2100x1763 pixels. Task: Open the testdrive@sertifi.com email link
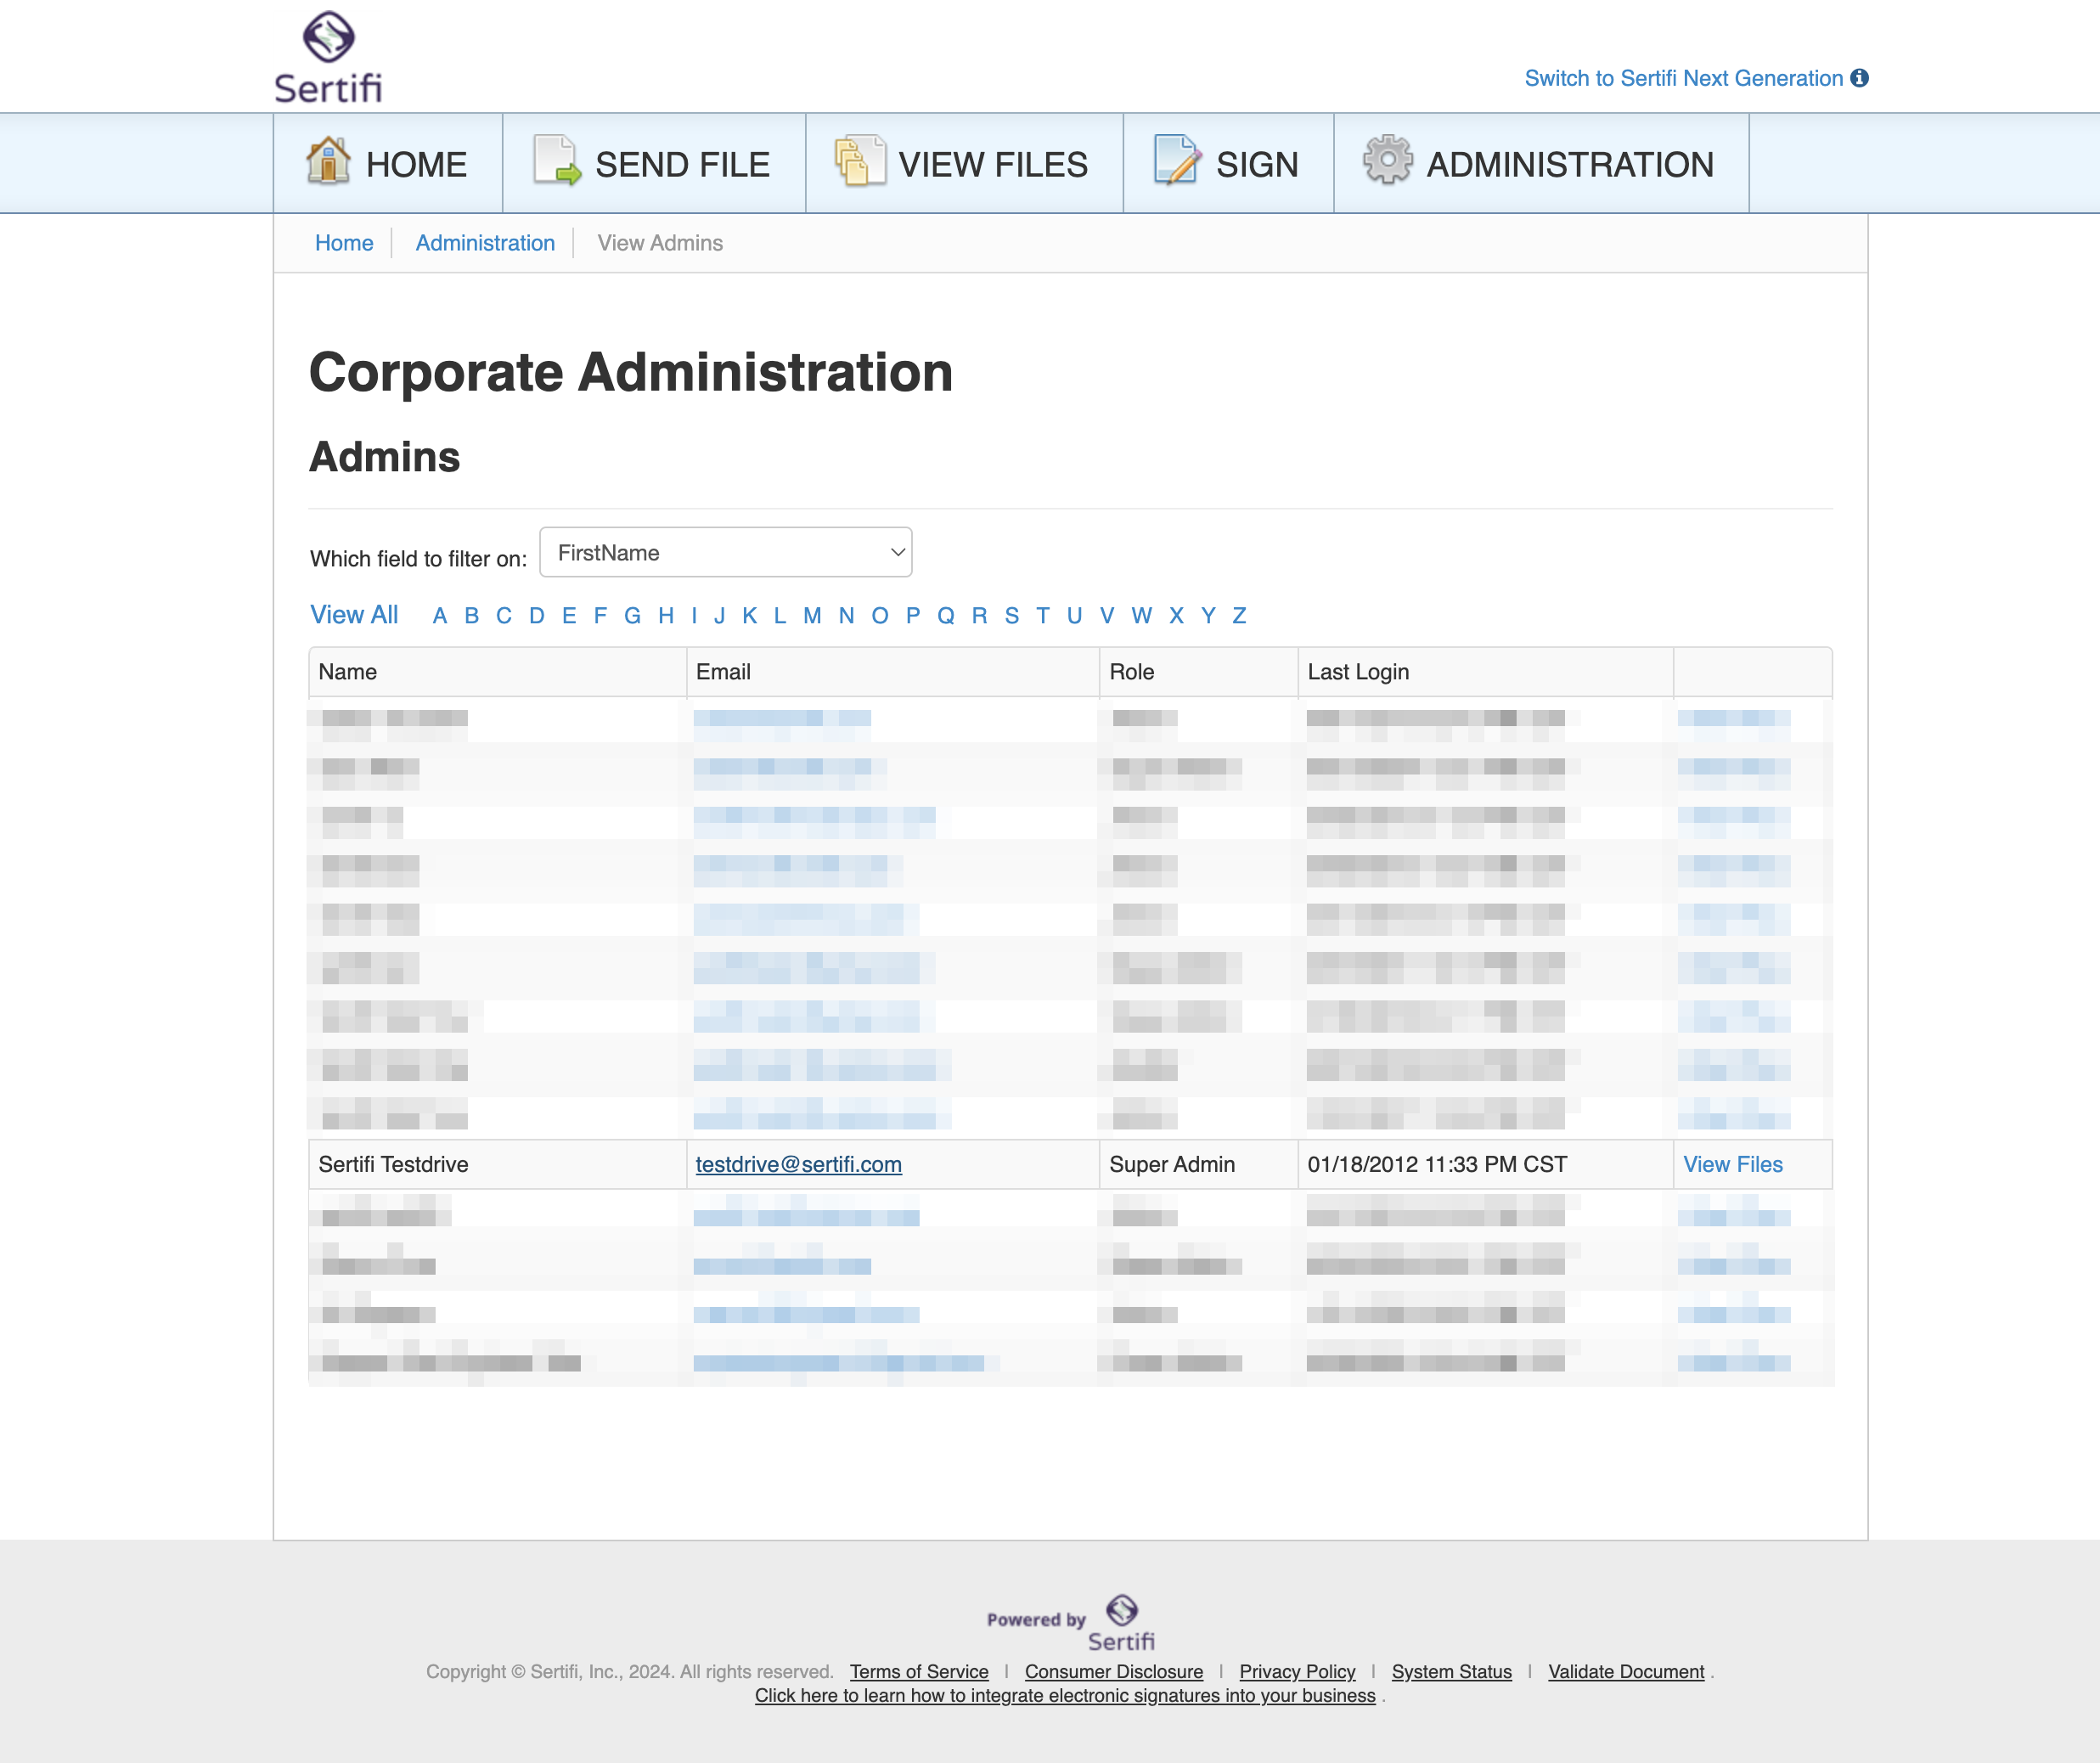[798, 1164]
